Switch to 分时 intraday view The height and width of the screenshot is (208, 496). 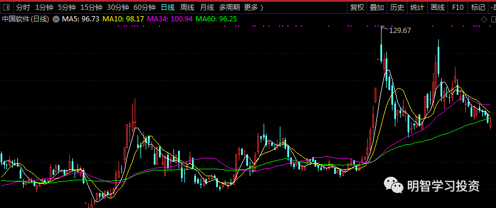pyautogui.click(x=23, y=8)
